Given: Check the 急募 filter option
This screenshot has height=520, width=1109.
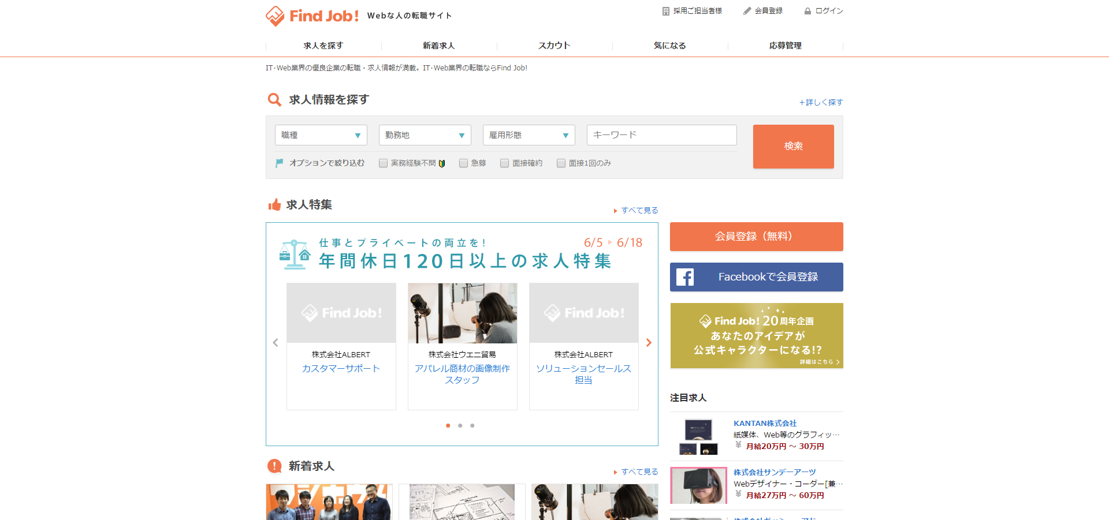Looking at the screenshot, I should point(463,163).
